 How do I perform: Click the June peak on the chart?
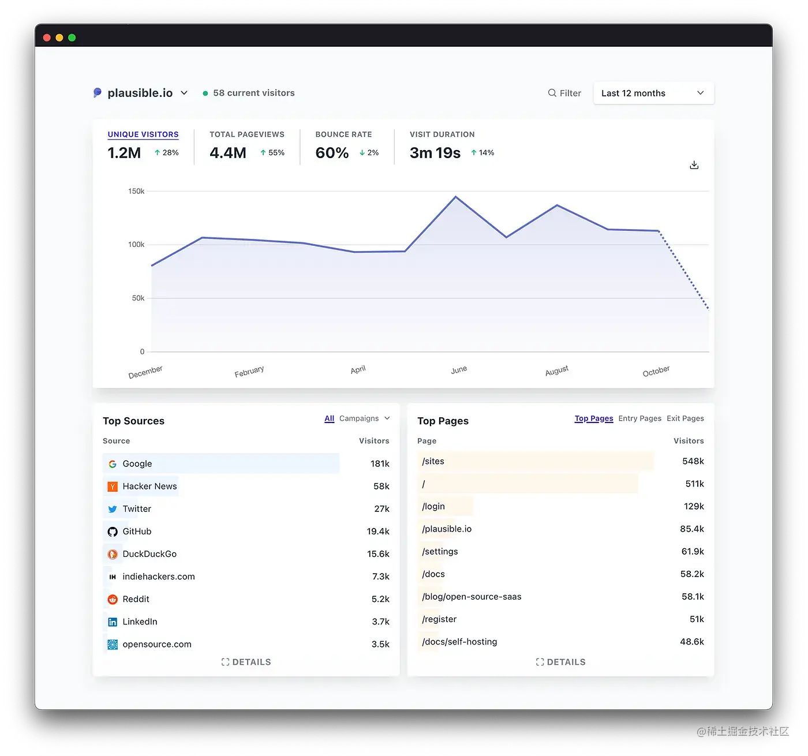pos(456,197)
